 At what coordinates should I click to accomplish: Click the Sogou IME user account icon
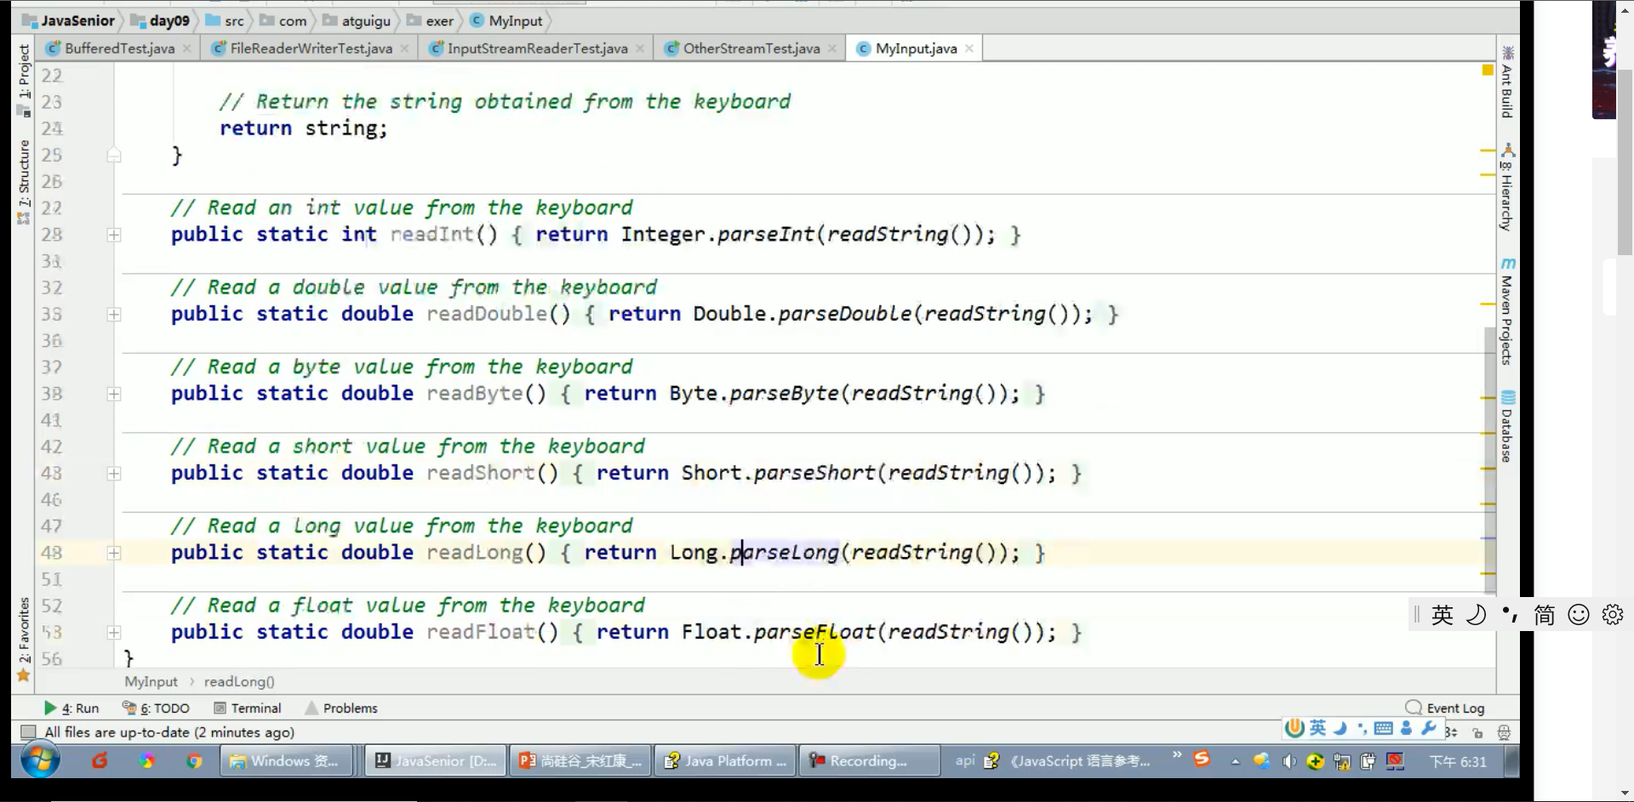click(1406, 728)
